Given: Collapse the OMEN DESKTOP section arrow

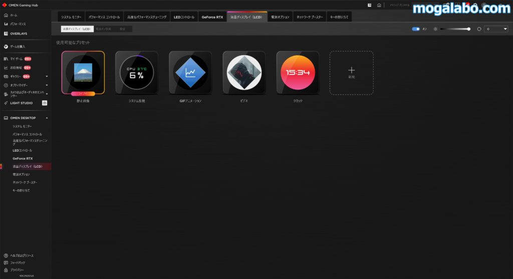Looking at the screenshot, I should (47, 118).
